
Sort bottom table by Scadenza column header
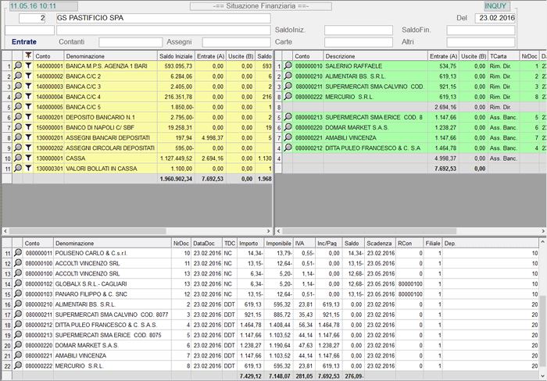pos(381,244)
